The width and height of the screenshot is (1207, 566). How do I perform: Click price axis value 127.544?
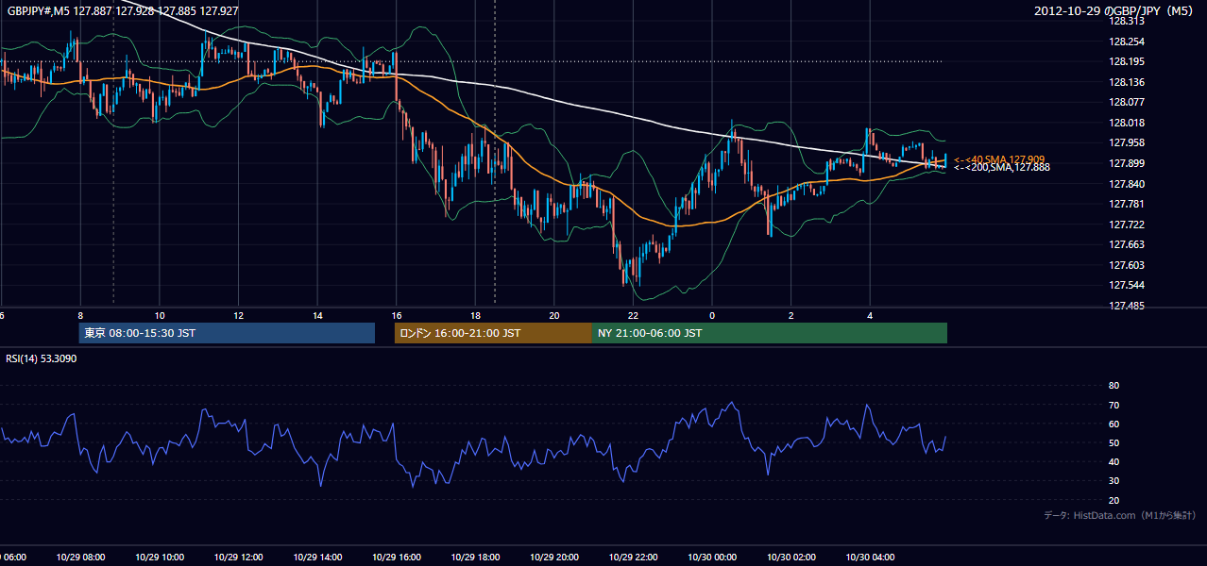pyautogui.click(x=1126, y=285)
